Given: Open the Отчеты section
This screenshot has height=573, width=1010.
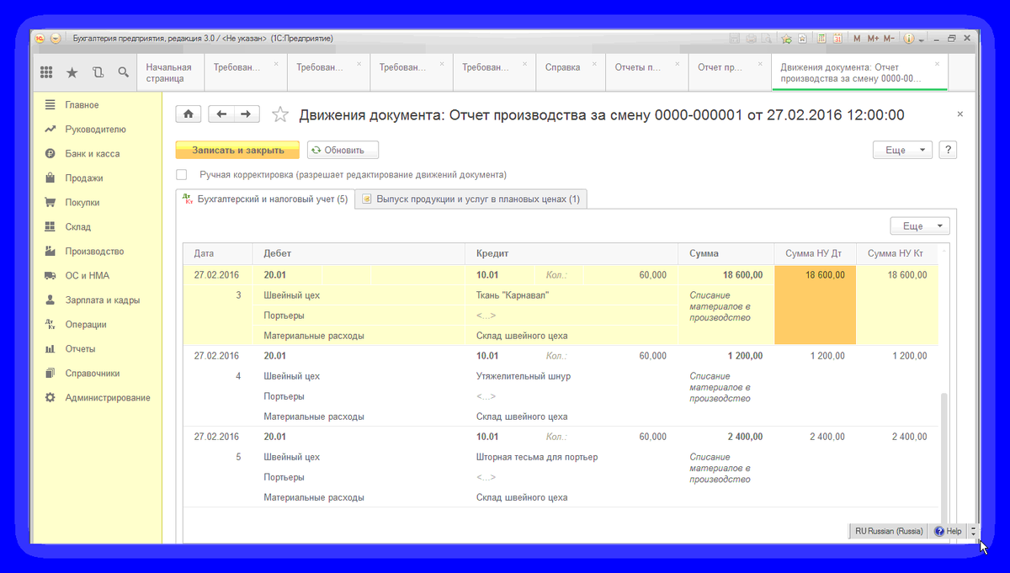Looking at the screenshot, I should [80, 349].
